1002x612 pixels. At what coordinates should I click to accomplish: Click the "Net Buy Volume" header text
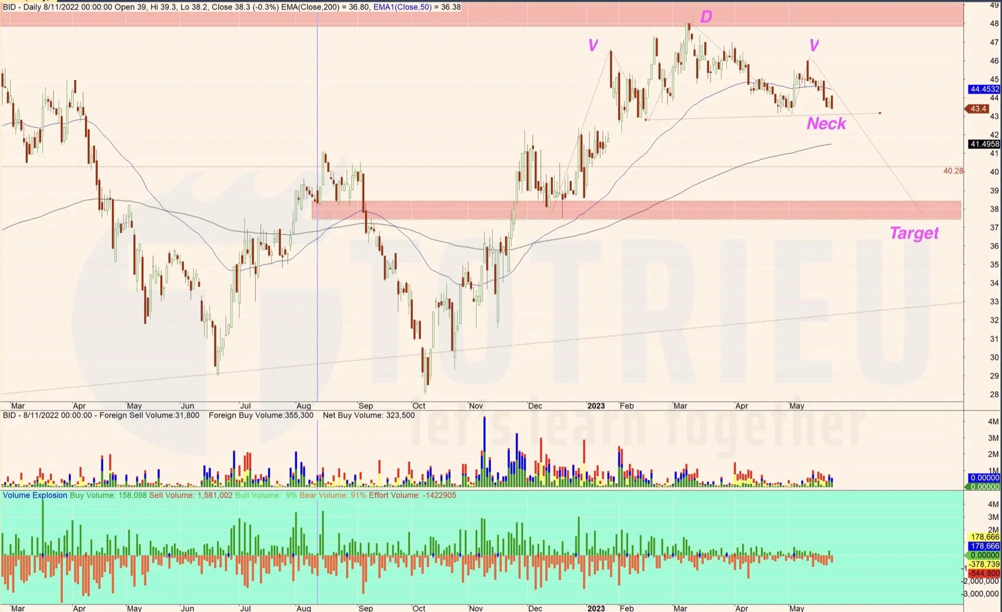tap(368, 415)
